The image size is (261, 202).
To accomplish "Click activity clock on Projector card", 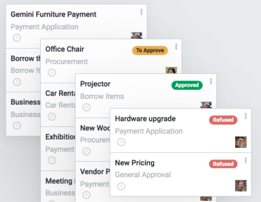I will (87, 107).
